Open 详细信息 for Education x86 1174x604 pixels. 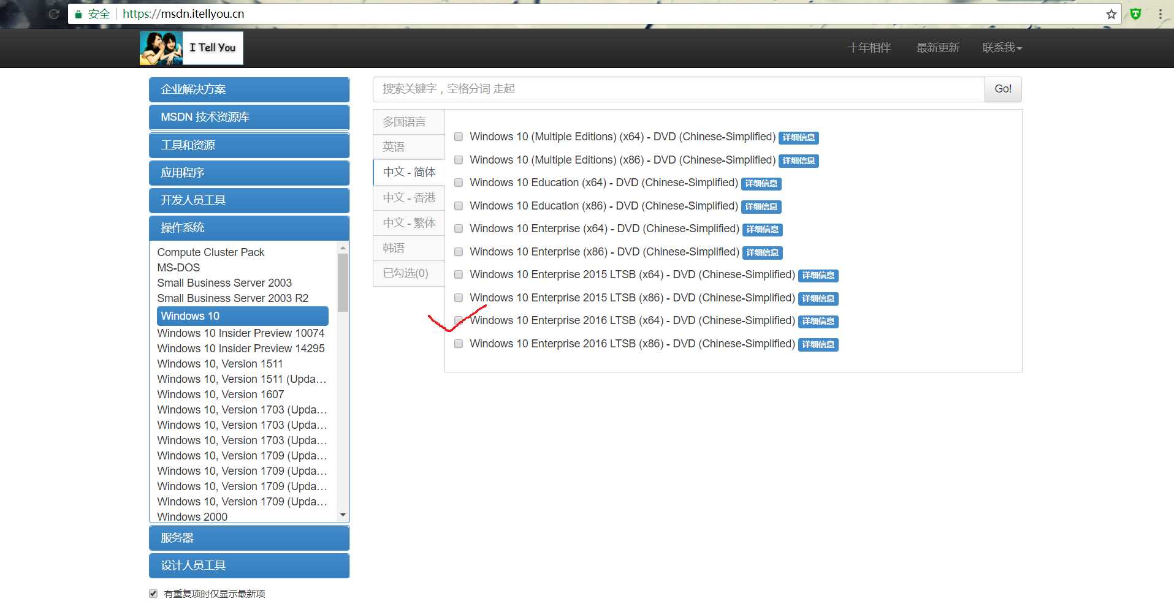(x=761, y=206)
